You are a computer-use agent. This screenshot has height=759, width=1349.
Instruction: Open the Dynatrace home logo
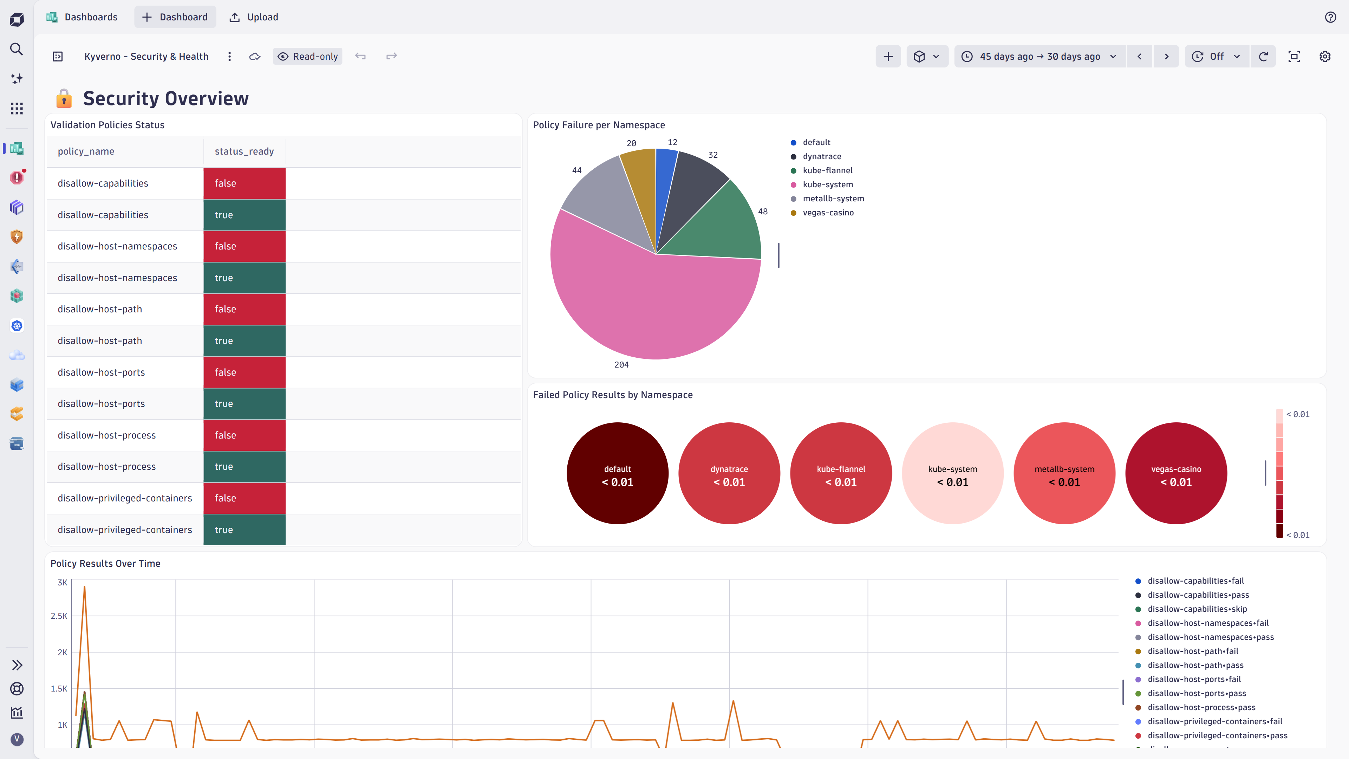pyautogui.click(x=17, y=19)
